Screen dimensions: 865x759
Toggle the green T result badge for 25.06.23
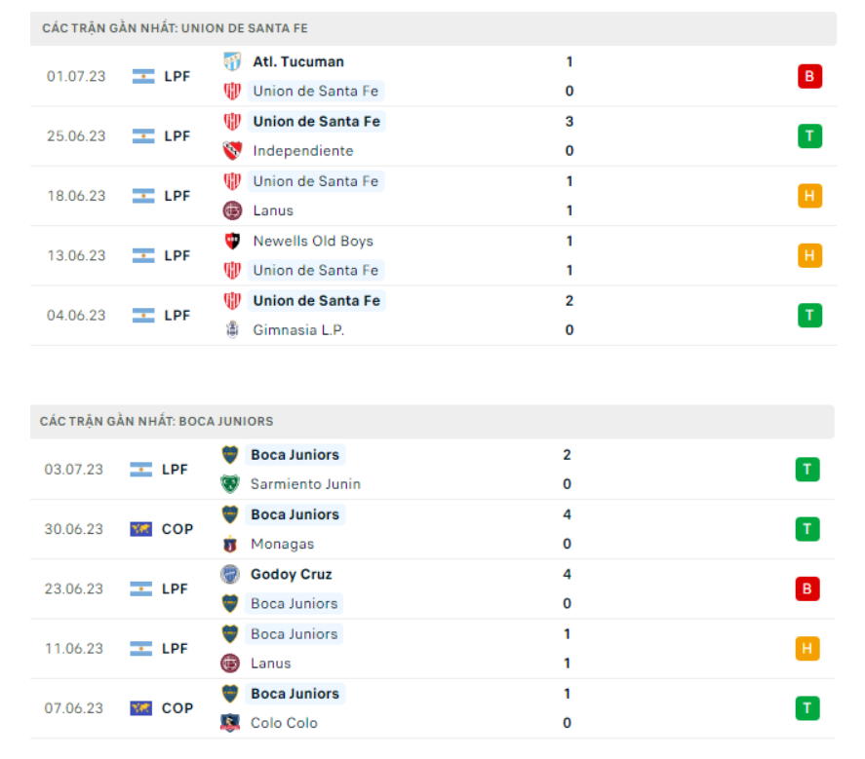coord(807,136)
